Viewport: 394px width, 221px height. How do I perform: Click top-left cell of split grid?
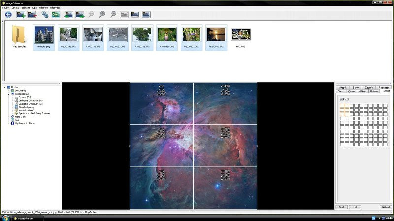pos(342,106)
